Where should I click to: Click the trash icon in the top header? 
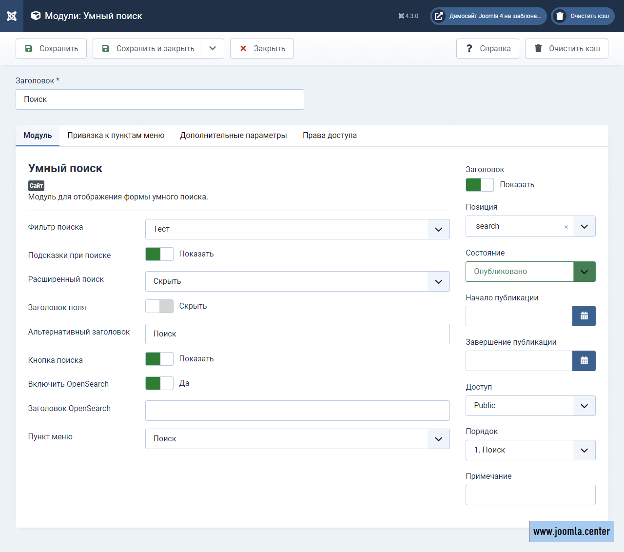coord(560,16)
